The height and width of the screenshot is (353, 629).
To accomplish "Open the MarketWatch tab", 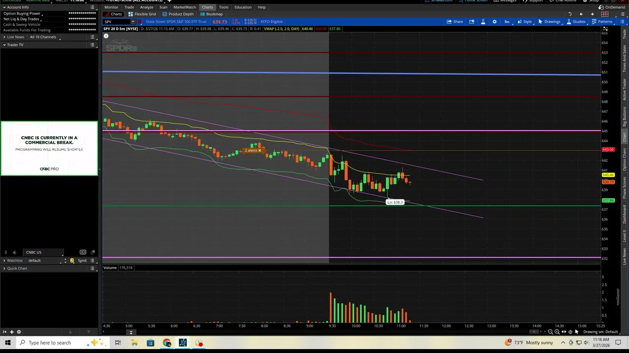I will pos(185,7).
